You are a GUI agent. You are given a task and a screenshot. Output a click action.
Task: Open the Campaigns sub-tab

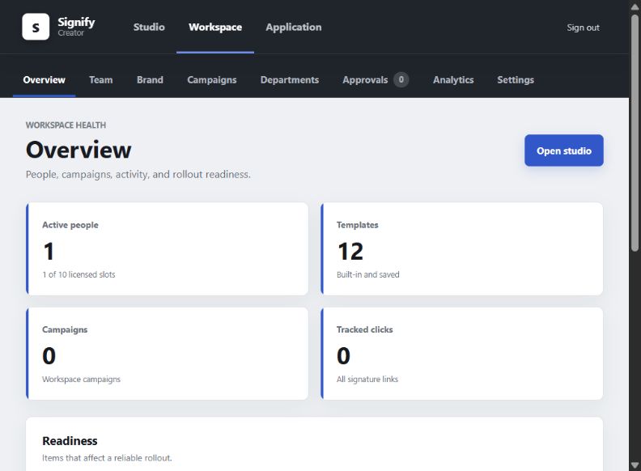coord(212,80)
